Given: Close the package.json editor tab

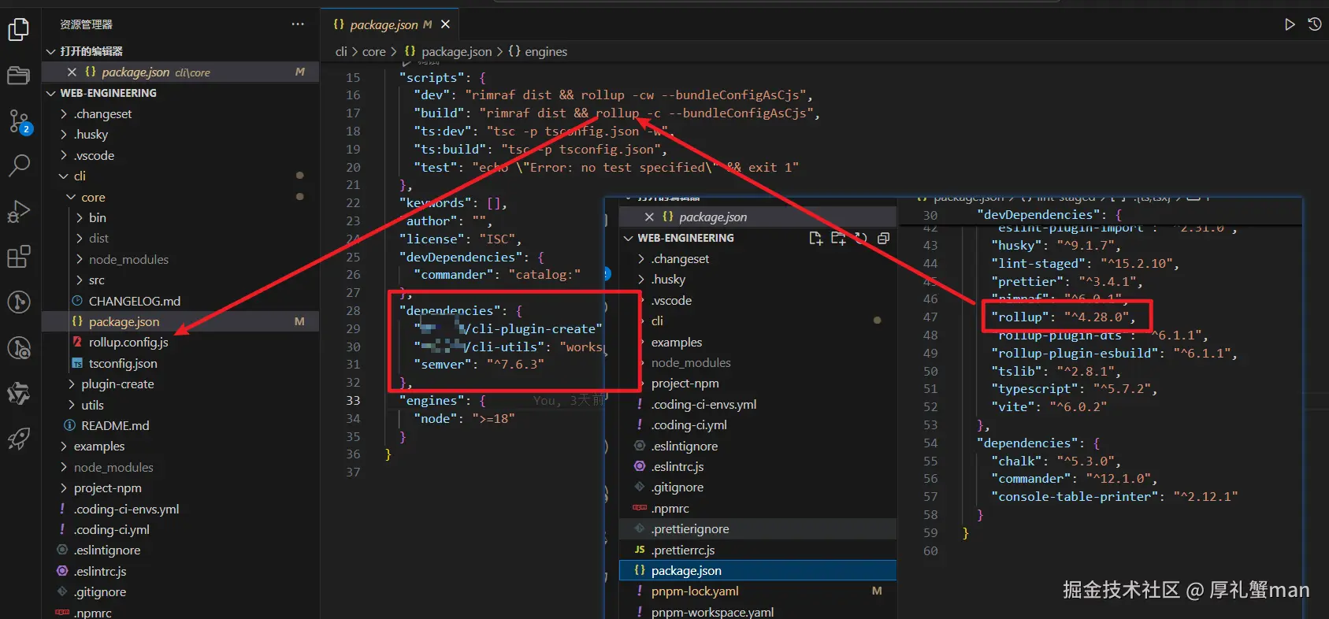Looking at the screenshot, I should pos(445,24).
